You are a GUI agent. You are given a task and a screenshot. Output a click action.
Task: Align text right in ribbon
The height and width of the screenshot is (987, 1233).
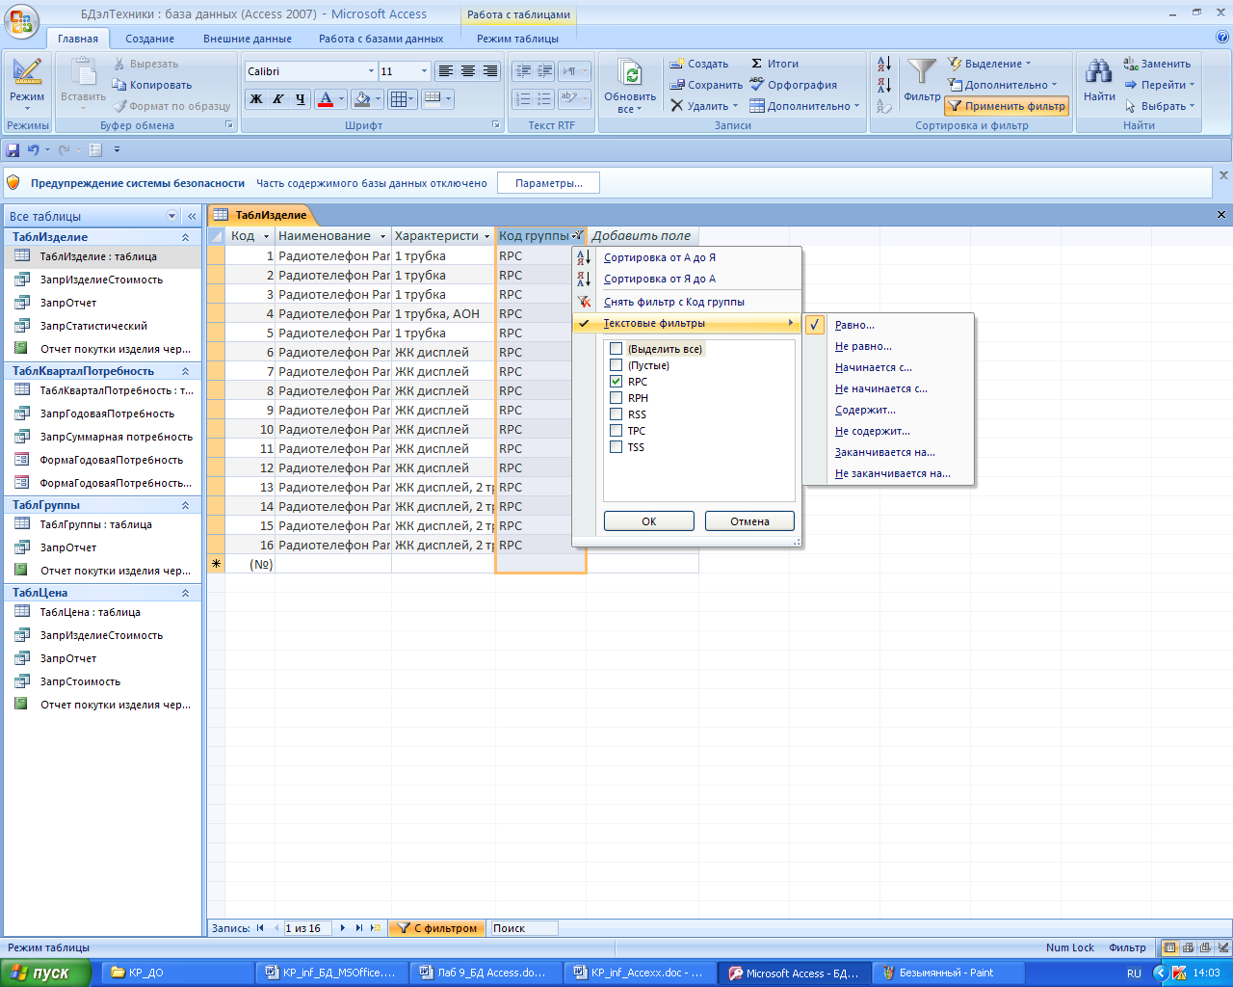click(489, 71)
